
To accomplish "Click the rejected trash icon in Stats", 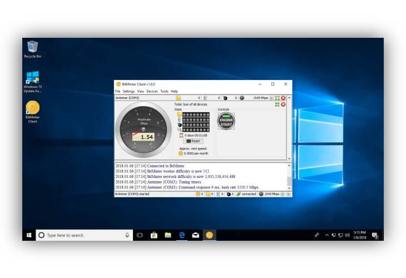I will (x=180, y=120).
